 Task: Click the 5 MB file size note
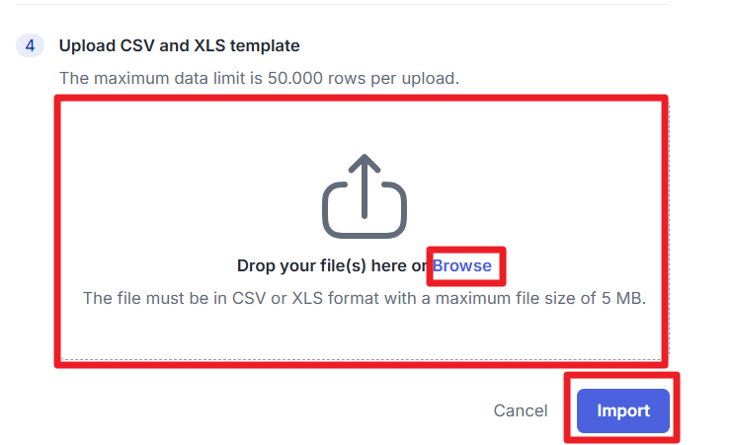pos(365,298)
